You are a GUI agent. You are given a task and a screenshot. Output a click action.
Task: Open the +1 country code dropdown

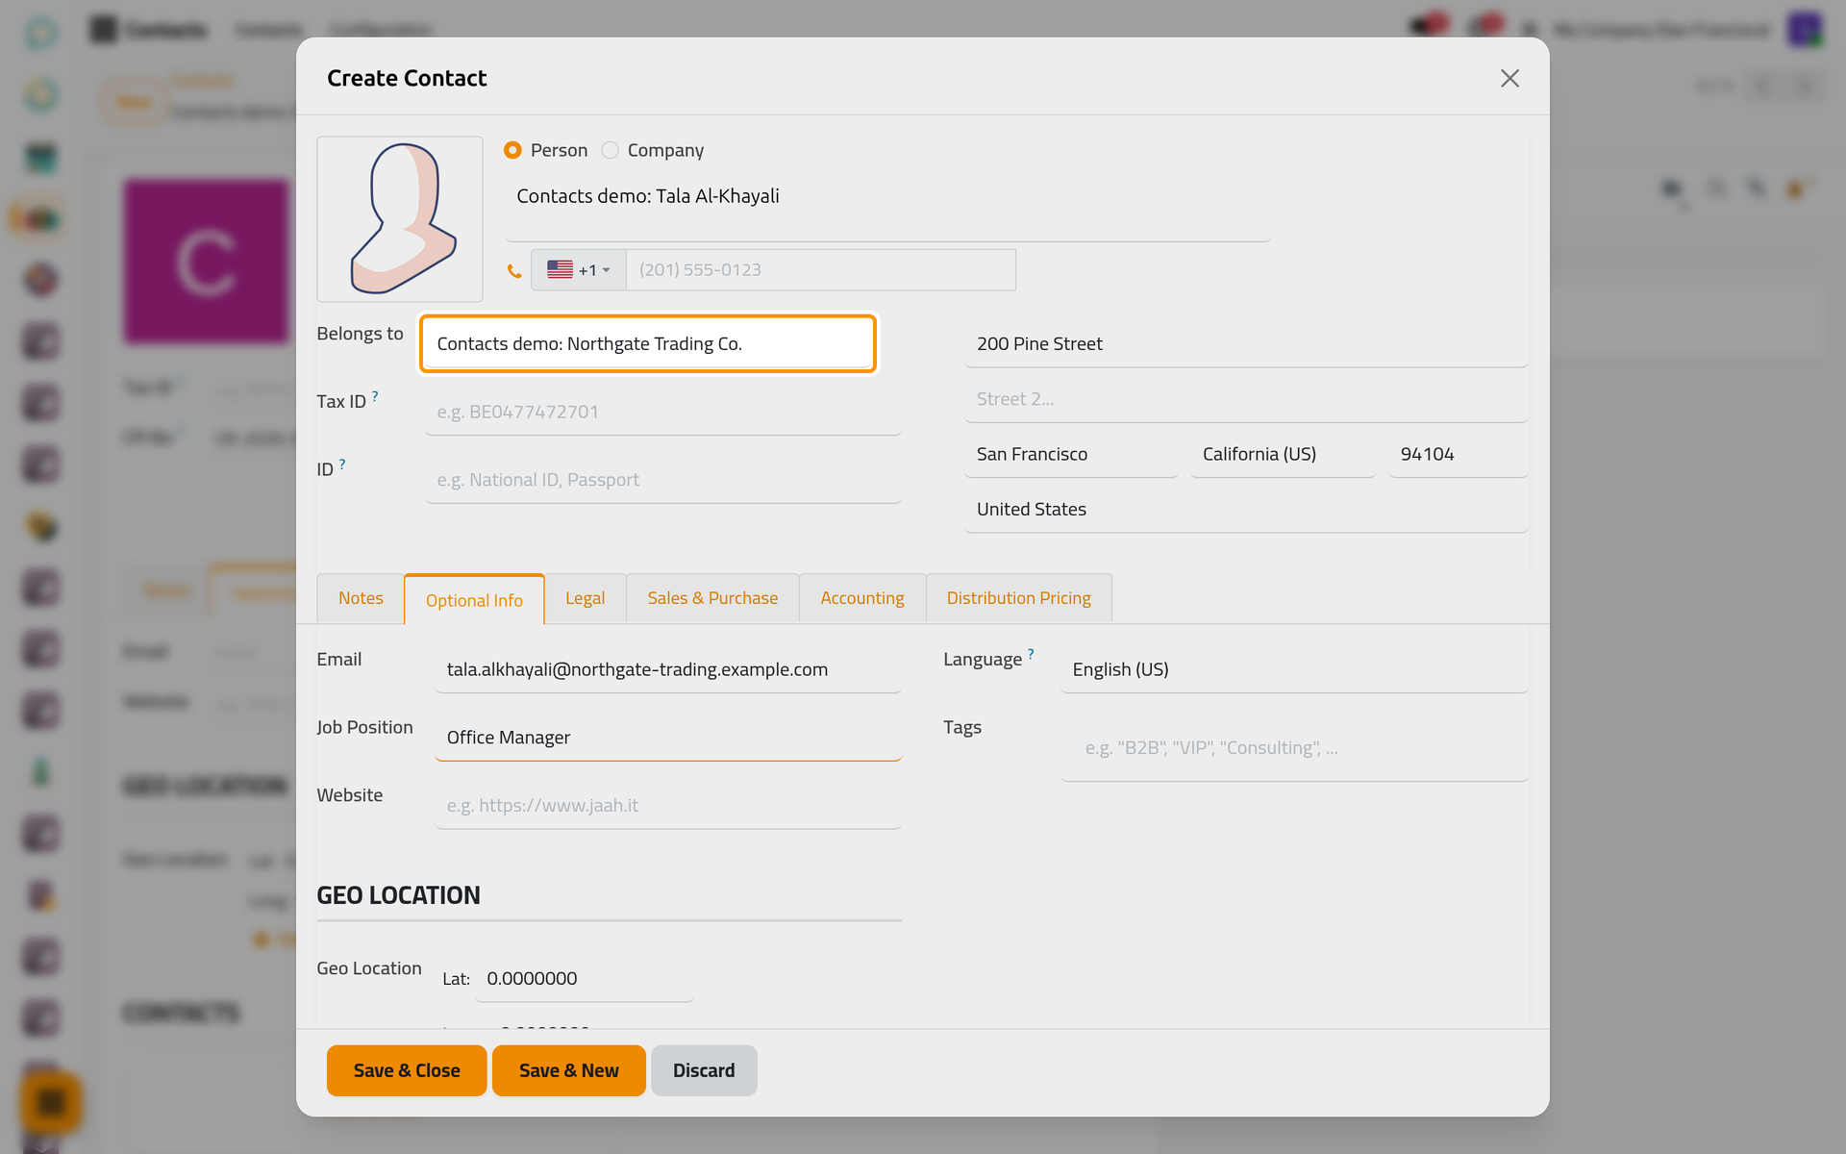tap(579, 270)
